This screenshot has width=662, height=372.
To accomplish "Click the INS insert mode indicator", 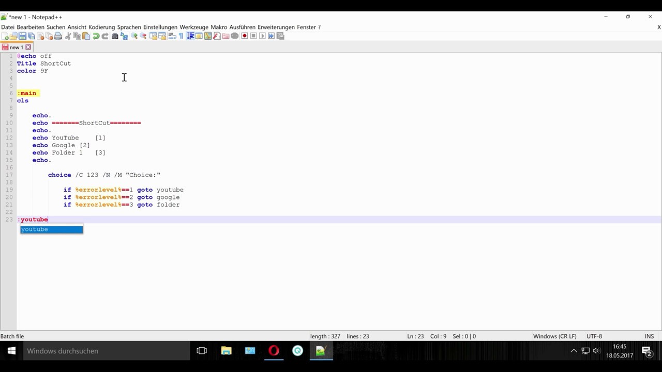I will click(649, 336).
